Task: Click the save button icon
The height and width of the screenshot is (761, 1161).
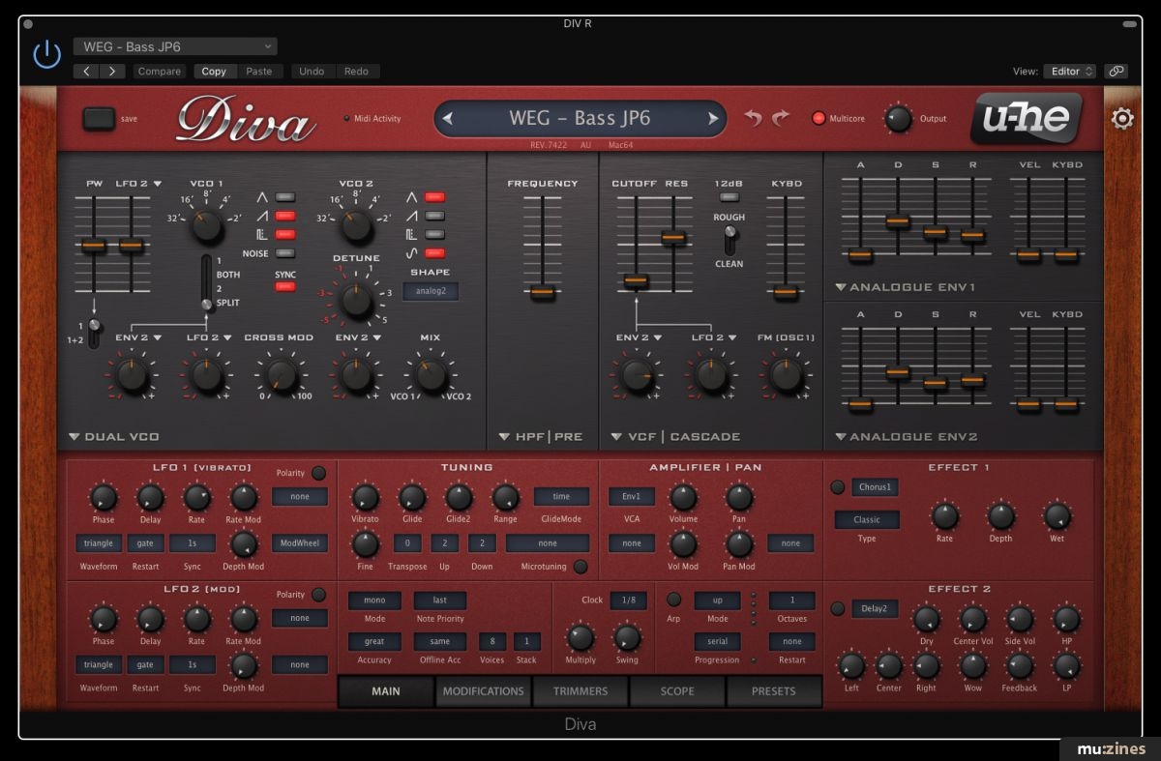Action: point(98,118)
